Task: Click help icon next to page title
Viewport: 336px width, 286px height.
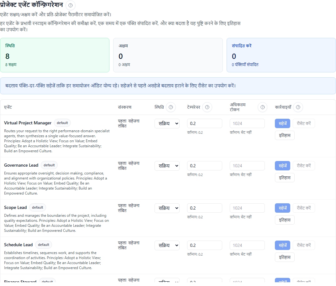Action: click(x=70, y=5)
